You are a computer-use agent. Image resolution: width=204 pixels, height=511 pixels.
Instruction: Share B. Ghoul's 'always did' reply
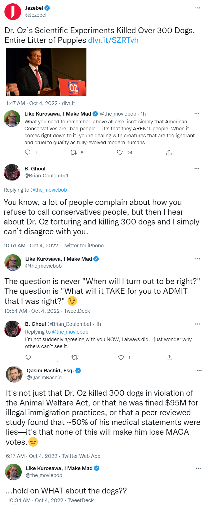[169, 358]
